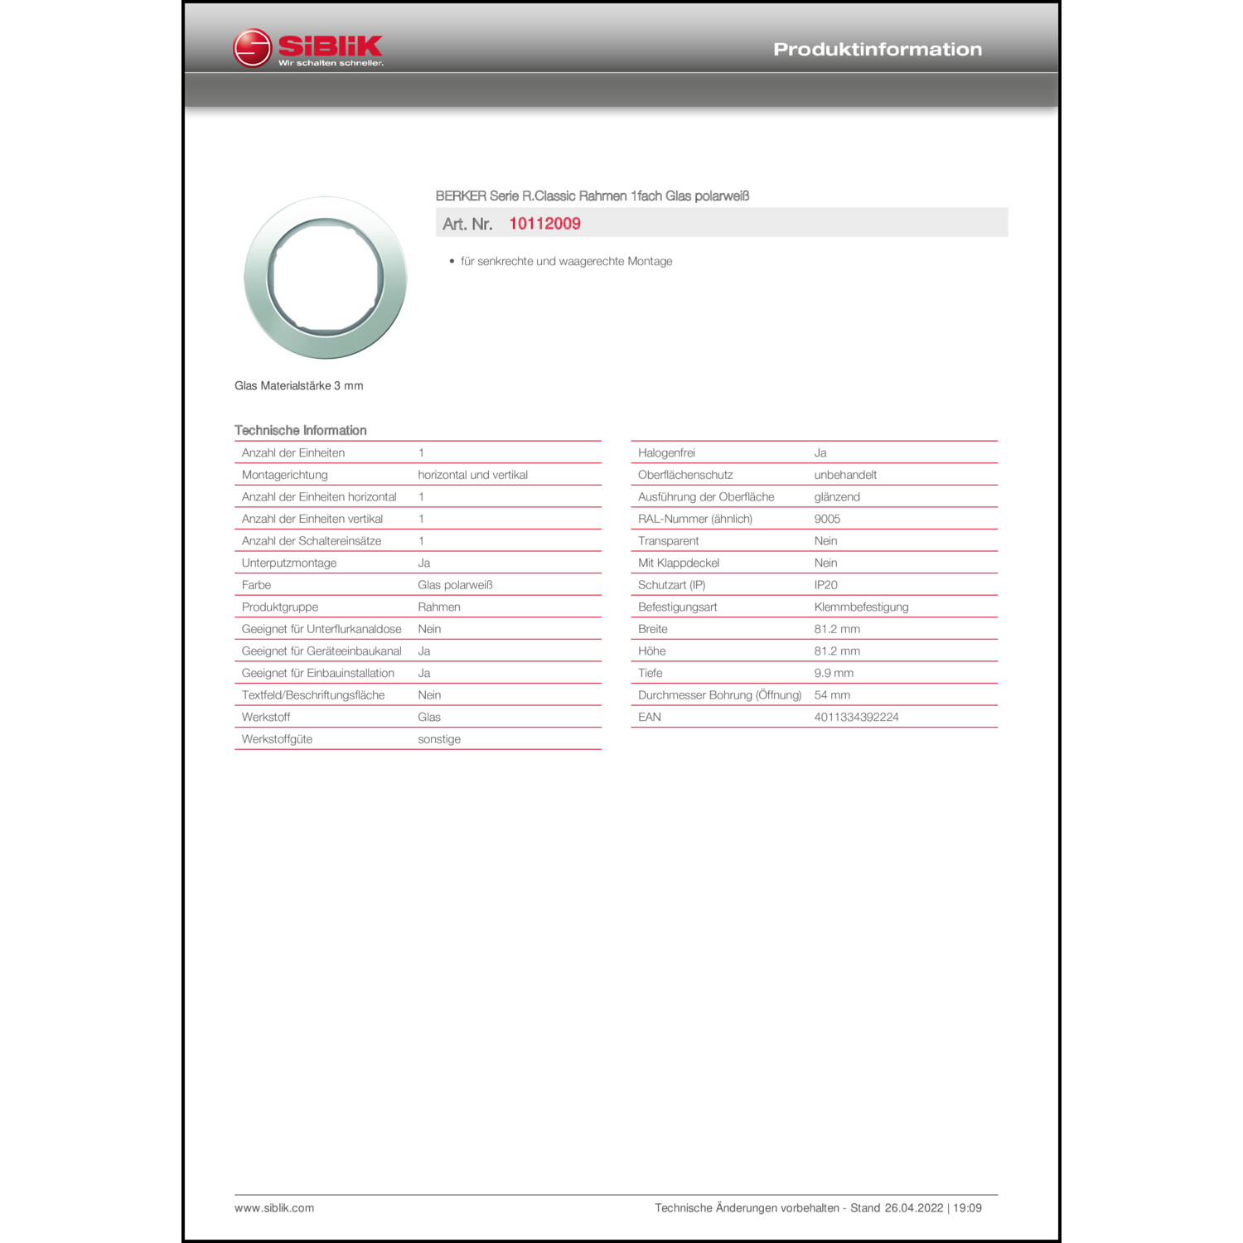Click the Unterputzmontage label
1243x1243 pixels.
point(289,563)
